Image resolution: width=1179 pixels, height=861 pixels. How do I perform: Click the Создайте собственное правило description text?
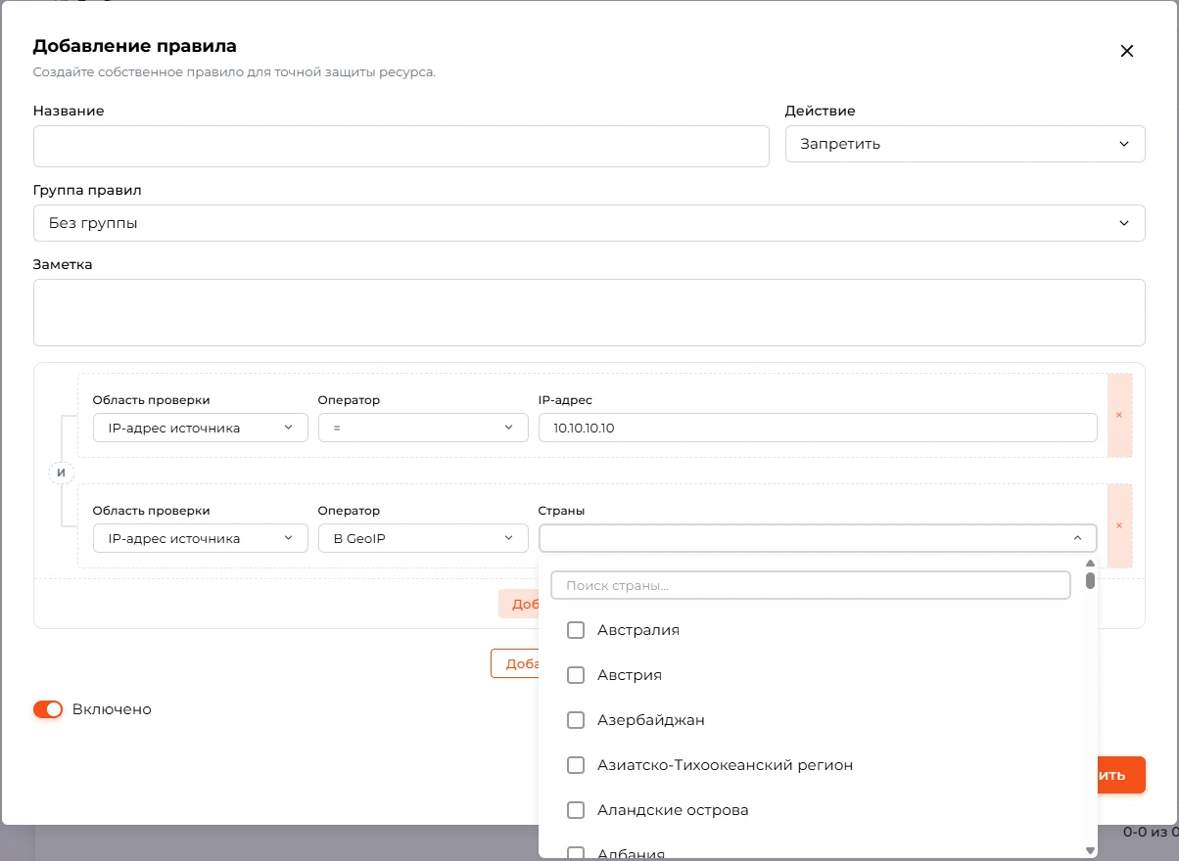(234, 72)
